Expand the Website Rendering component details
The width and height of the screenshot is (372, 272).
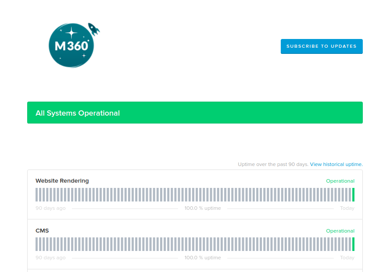tap(62, 180)
